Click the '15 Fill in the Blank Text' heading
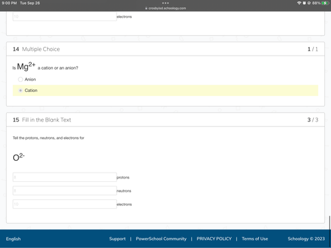331x248 pixels. 42,120
